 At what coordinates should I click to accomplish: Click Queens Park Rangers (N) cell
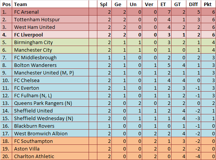point(51,103)
